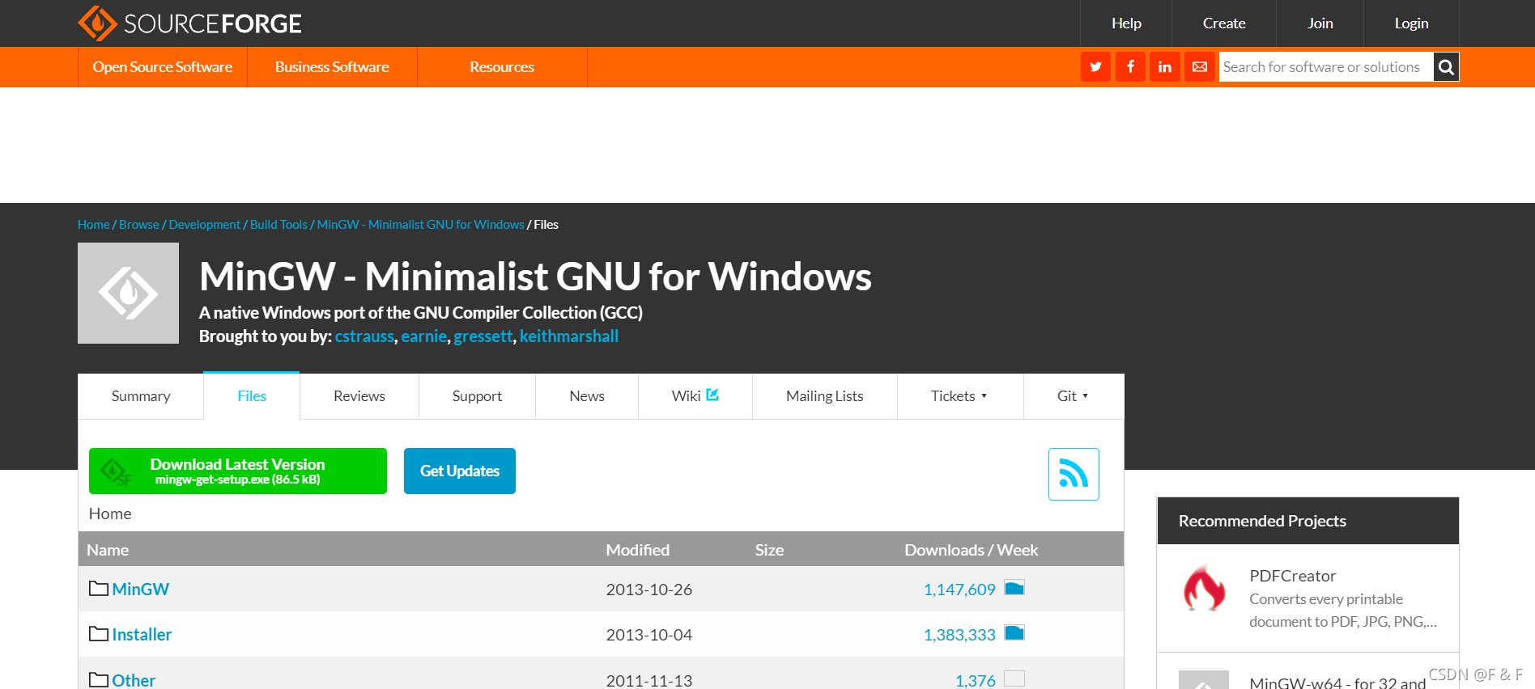
Task: Click Installer row downloads chart icon
Action: (1014, 633)
